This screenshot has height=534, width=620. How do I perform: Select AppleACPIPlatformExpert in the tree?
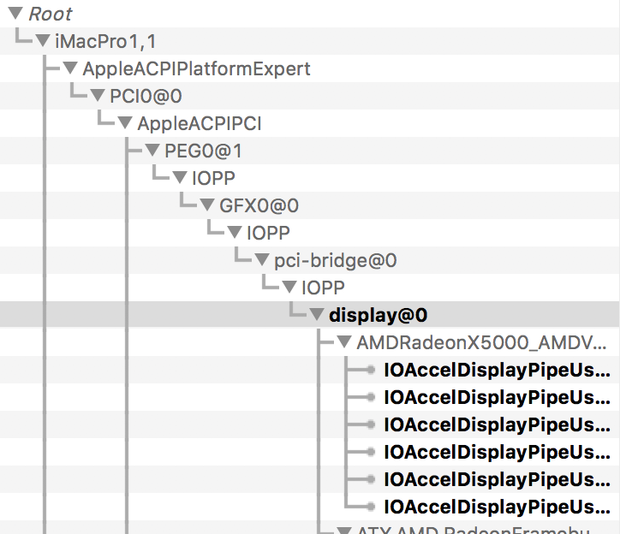coord(196,68)
